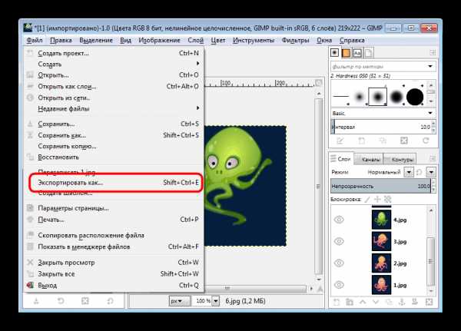Click the layers list scrollbar
Screen dimensions: 461x331
[x=431, y=261]
